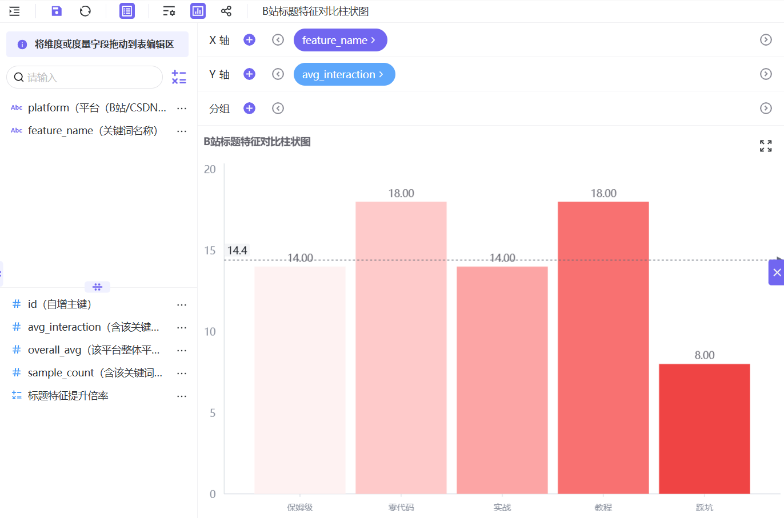Select the feature_name dimension field
The height and width of the screenshot is (518, 784).
(93, 130)
